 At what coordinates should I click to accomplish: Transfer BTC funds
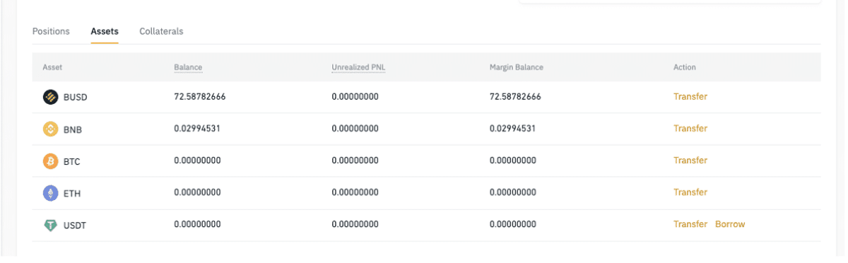point(690,160)
